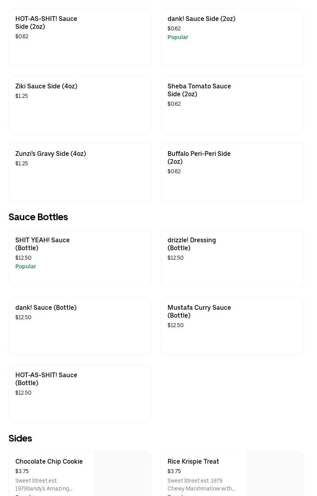Screen dimensions: 317x496
Task: Select the dank! Sauce Side (2oz) card
Action: (232, 37)
